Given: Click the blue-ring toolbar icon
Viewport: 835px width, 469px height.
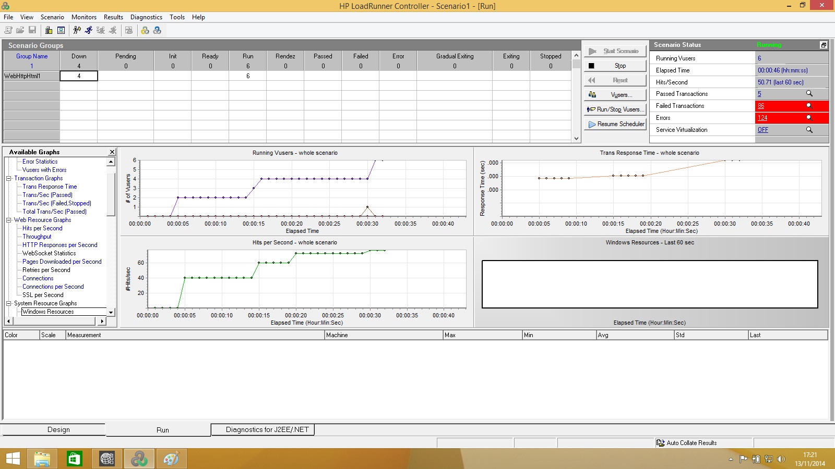Looking at the screenshot, I should pos(157,30).
